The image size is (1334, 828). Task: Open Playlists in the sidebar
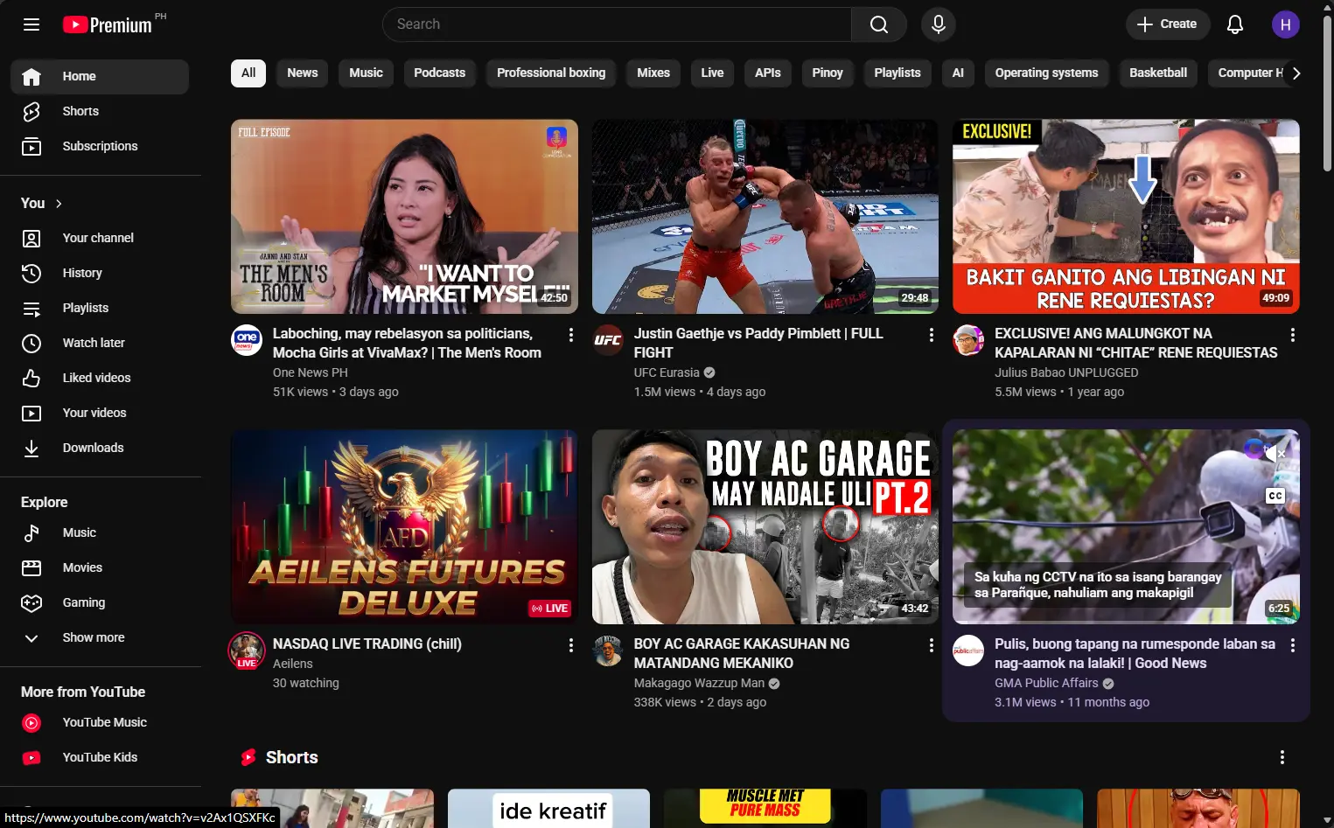click(100, 309)
